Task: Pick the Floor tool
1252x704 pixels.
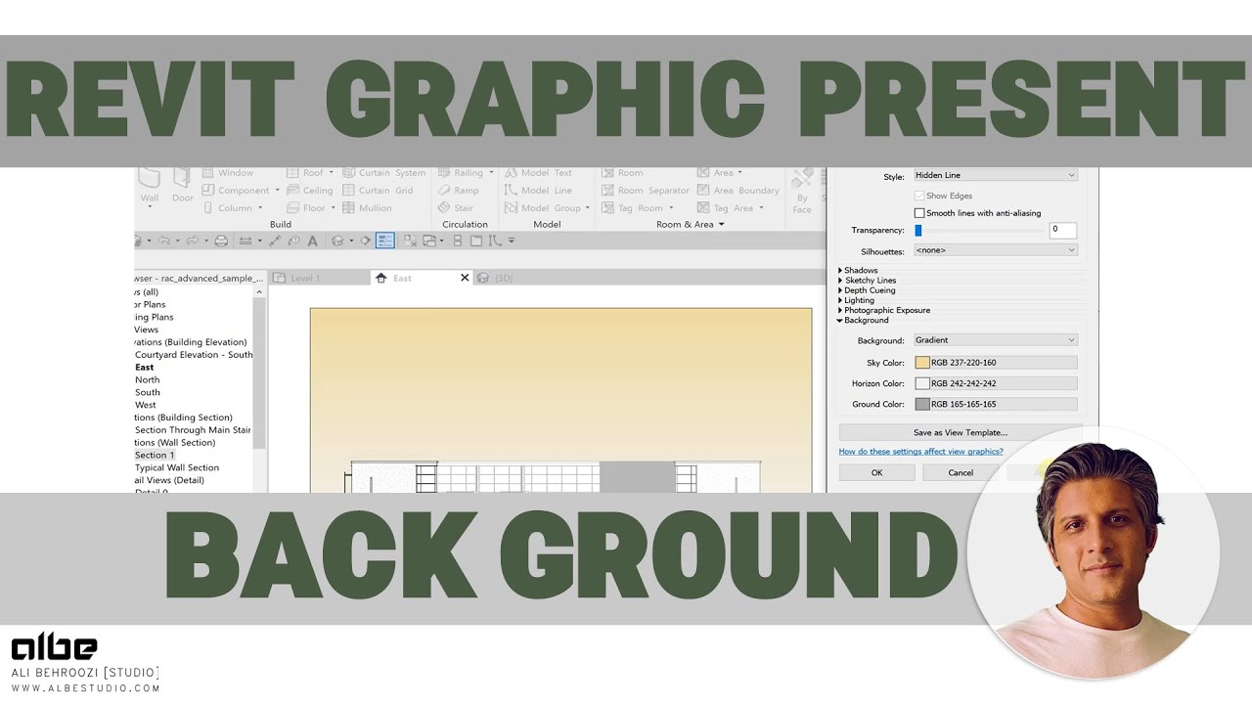Action: [310, 208]
